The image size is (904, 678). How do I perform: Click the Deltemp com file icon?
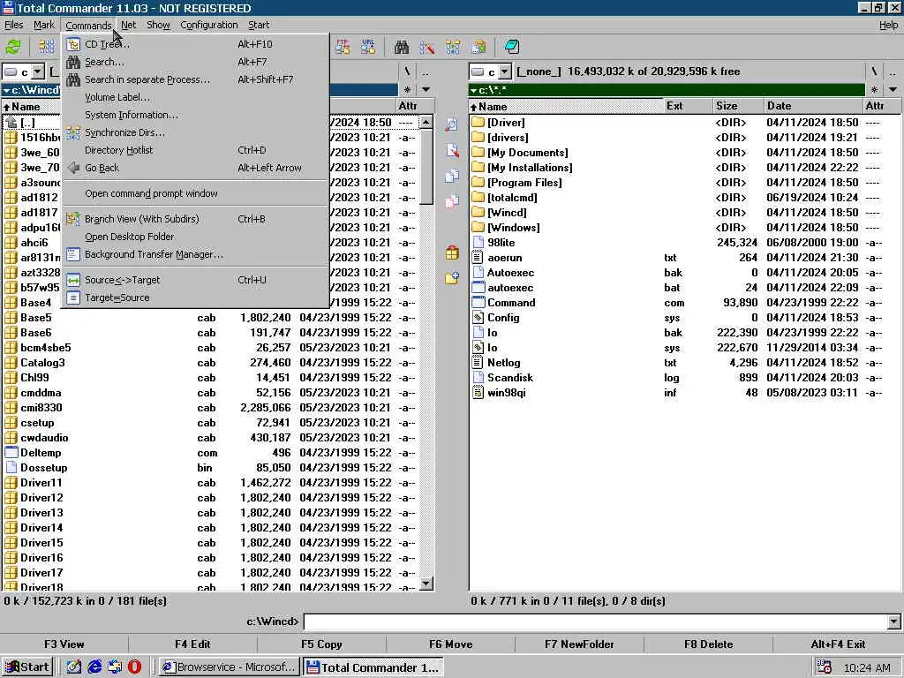point(11,453)
